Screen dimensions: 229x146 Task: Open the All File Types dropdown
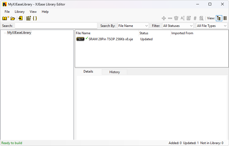click(x=212, y=26)
